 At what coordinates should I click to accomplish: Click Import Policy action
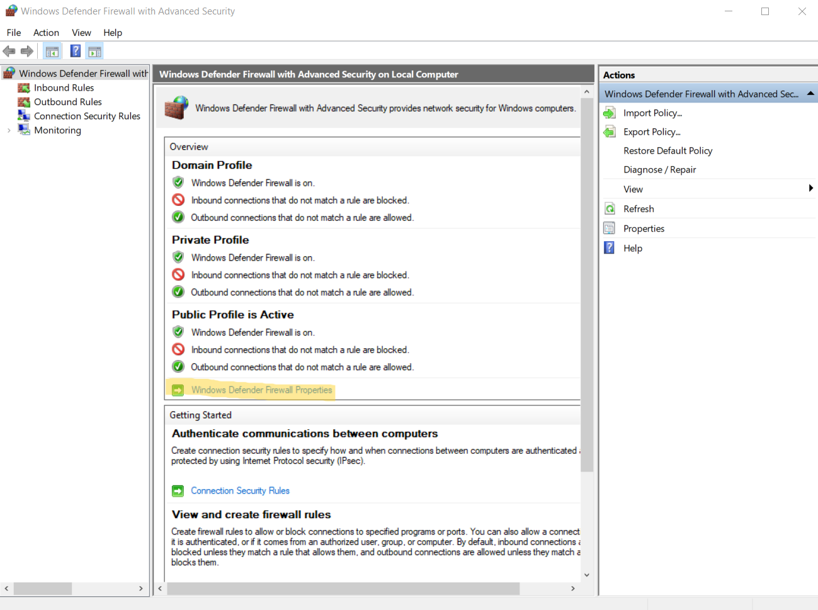pos(652,113)
